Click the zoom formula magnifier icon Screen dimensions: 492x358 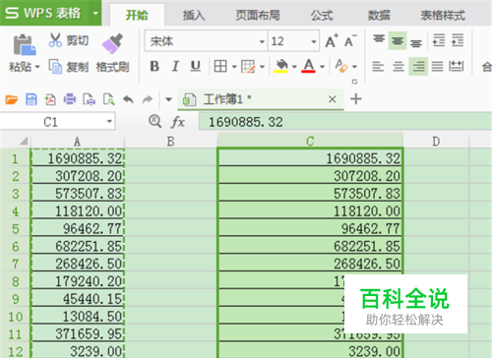pyautogui.click(x=154, y=121)
